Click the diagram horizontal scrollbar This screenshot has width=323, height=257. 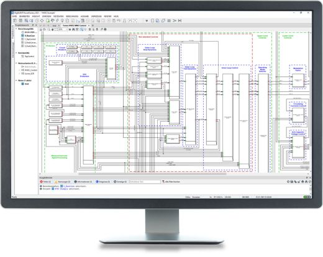[x=152, y=174]
